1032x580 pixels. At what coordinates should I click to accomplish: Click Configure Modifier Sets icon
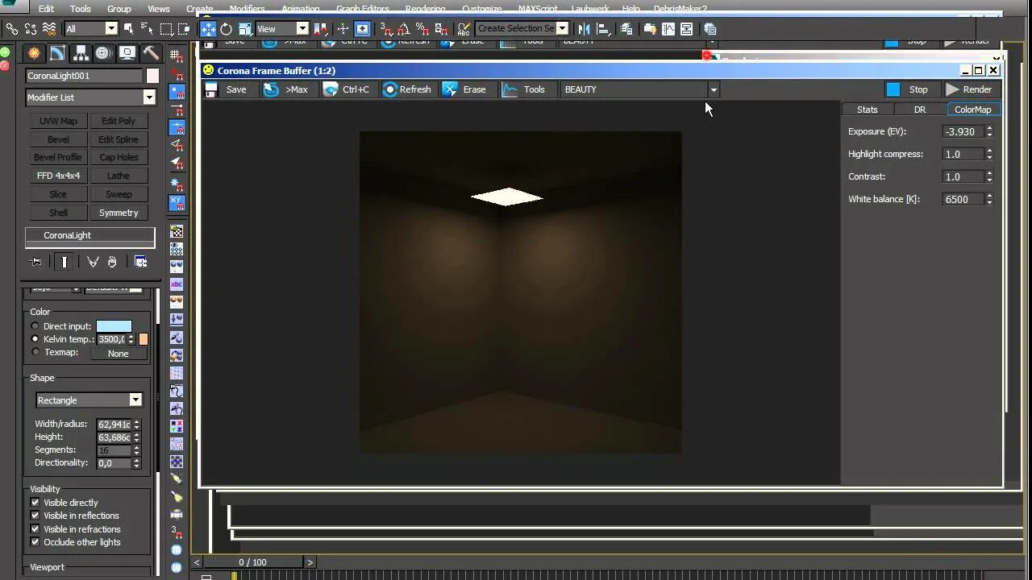[141, 262]
